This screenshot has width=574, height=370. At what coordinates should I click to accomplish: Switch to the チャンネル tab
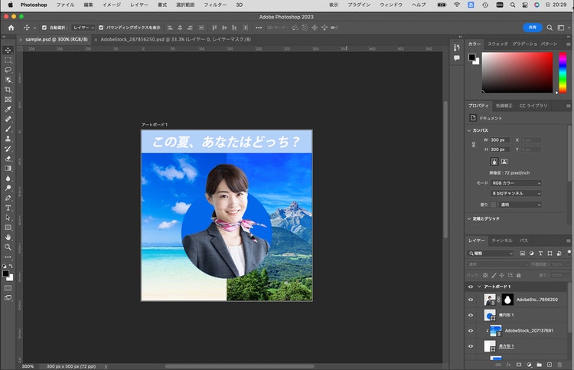501,241
